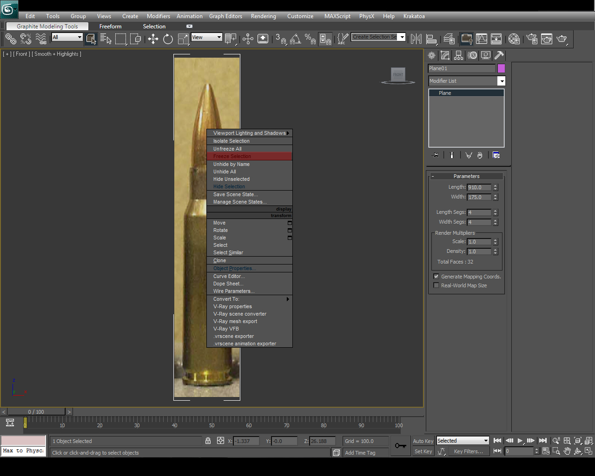Click Zoom Extents All icon
Image resolution: width=595 pixels, height=476 pixels.
588,440
